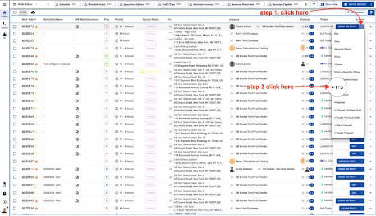The height and width of the screenshot is (216, 376).
Task: Check the box for work order 6377698
Action: point(15,208)
